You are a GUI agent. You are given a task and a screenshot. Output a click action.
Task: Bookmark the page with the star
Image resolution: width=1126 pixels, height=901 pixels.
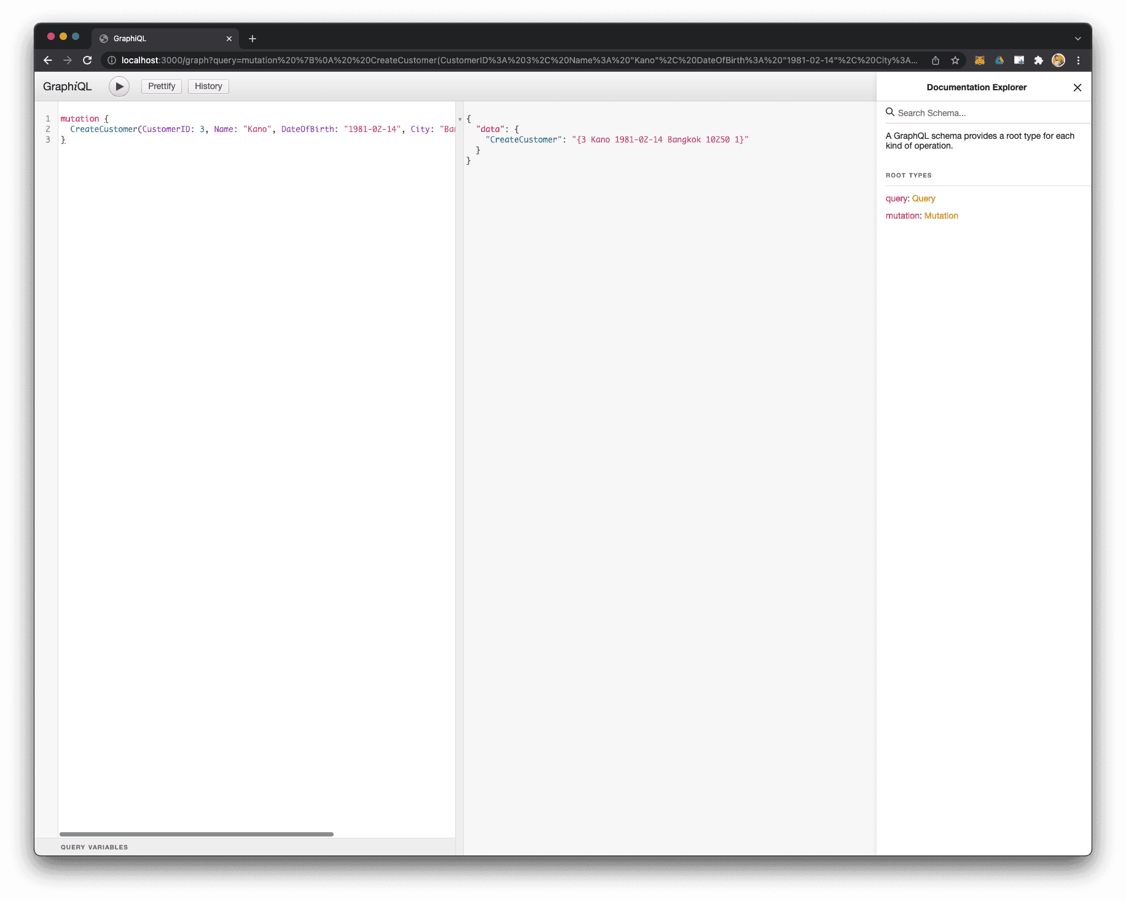(955, 60)
